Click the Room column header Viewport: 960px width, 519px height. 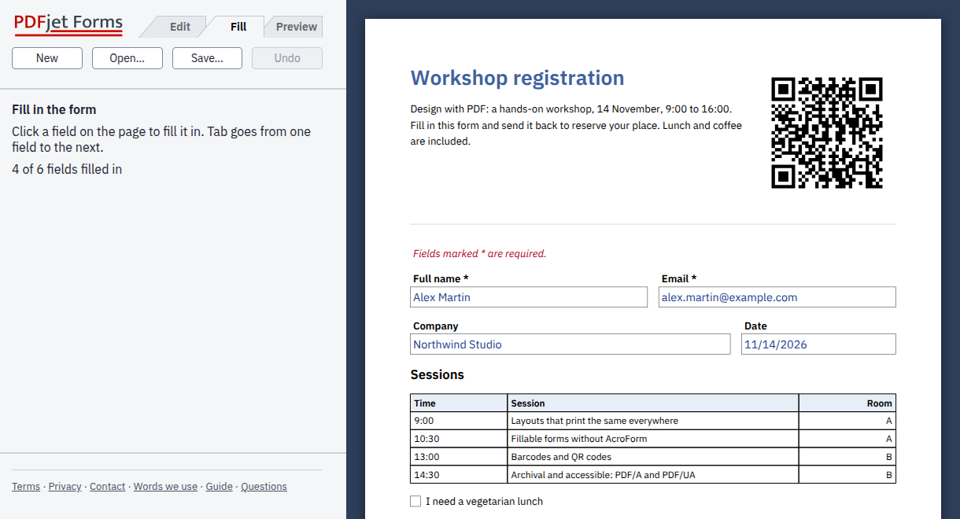(847, 403)
